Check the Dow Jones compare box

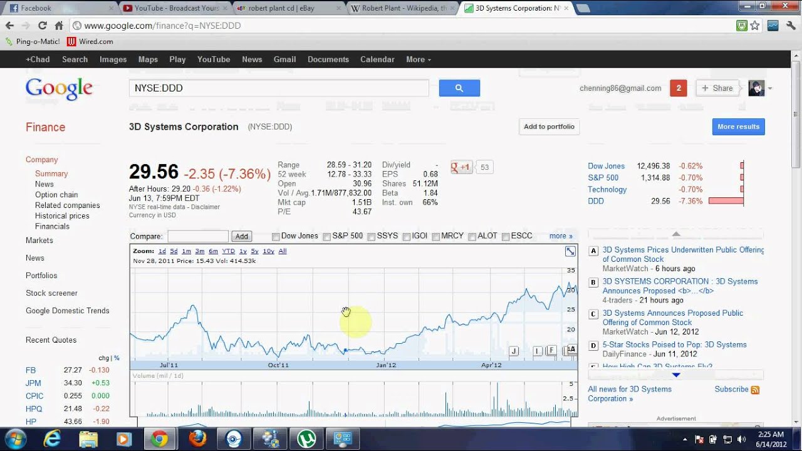(x=276, y=237)
